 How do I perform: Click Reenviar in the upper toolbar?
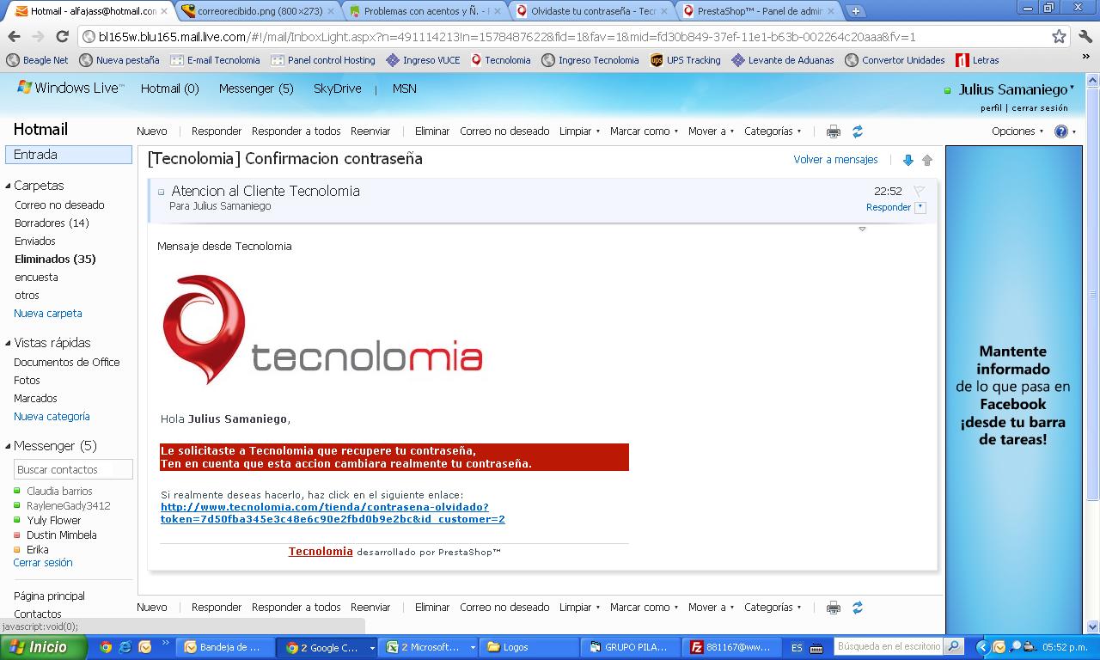coord(370,131)
